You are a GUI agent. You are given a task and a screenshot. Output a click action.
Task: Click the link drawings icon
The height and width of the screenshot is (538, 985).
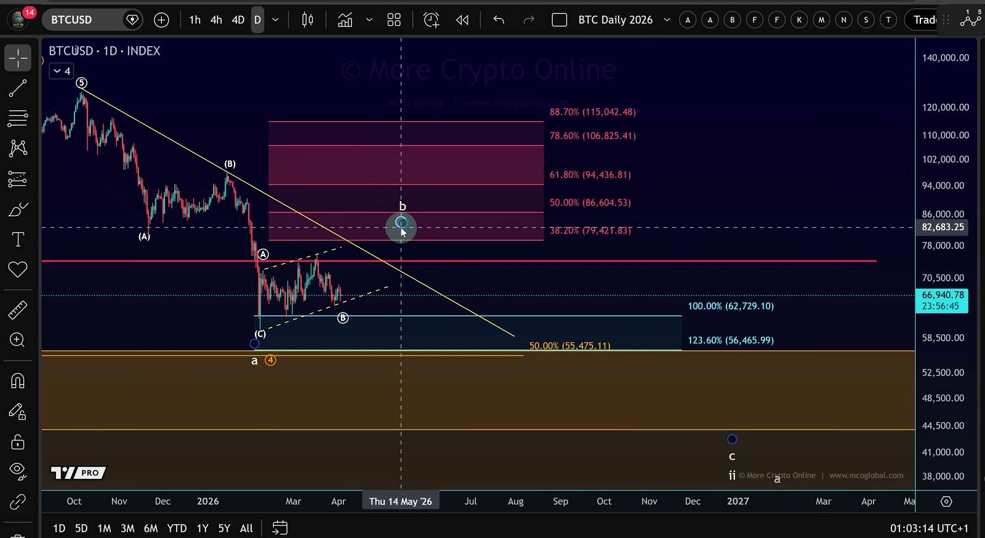[x=18, y=502]
